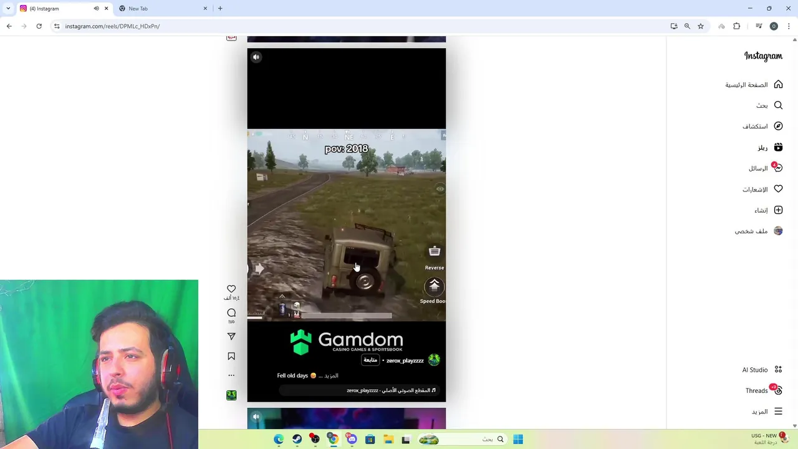
Task: Open the profile avatar item
Action: click(759, 231)
